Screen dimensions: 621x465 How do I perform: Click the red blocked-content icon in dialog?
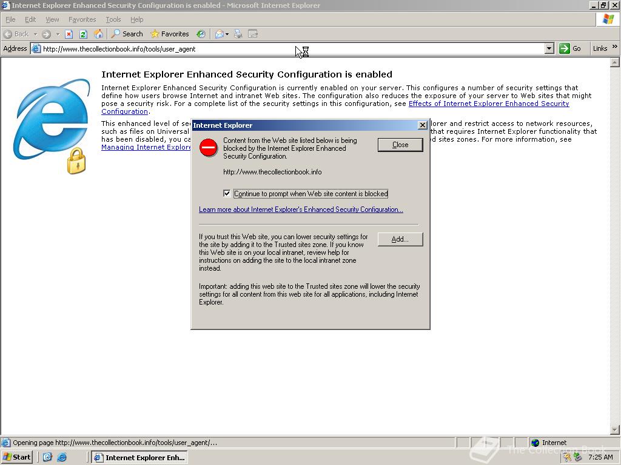pos(209,148)
